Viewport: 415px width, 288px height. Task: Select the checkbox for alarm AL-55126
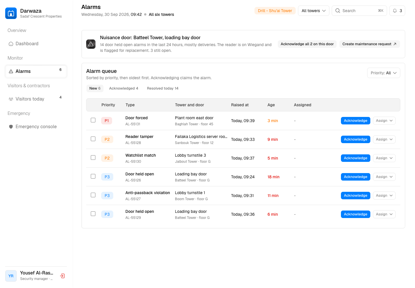(93, 176)
